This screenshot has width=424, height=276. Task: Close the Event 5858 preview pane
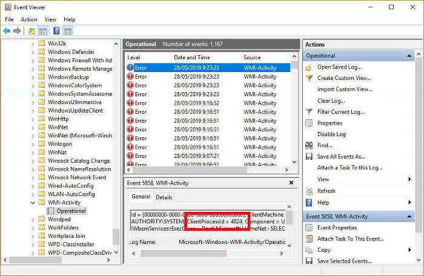click(291, 183)
